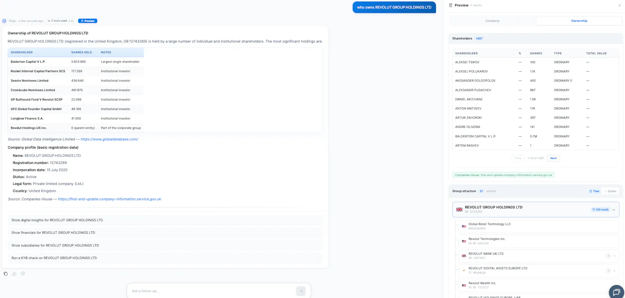Select ARTEM RASHEV shareholder row
Viewport: 625px width, 298px height.
point(536,146)
